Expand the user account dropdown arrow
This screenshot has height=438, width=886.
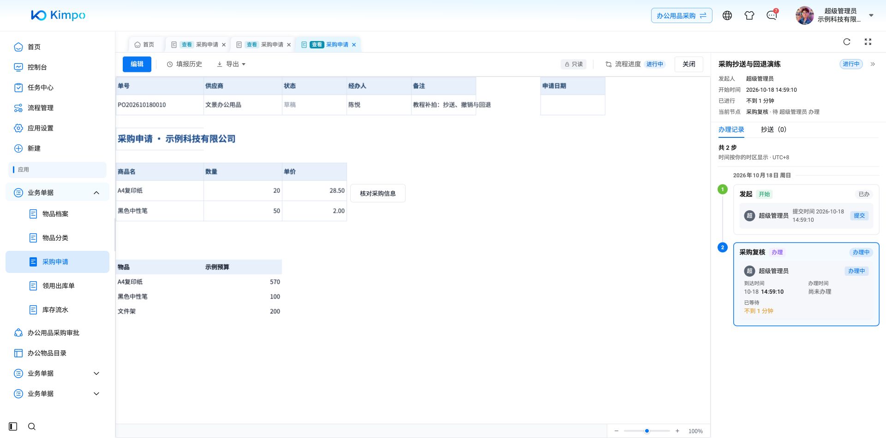click(871, 15)
